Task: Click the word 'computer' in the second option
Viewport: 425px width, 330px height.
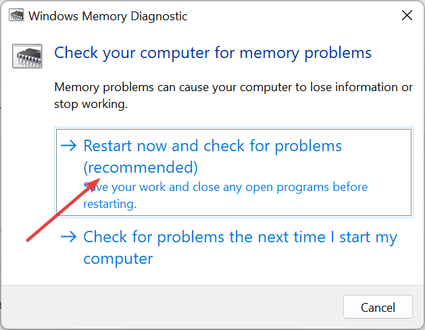Action: tap(118, 258)
